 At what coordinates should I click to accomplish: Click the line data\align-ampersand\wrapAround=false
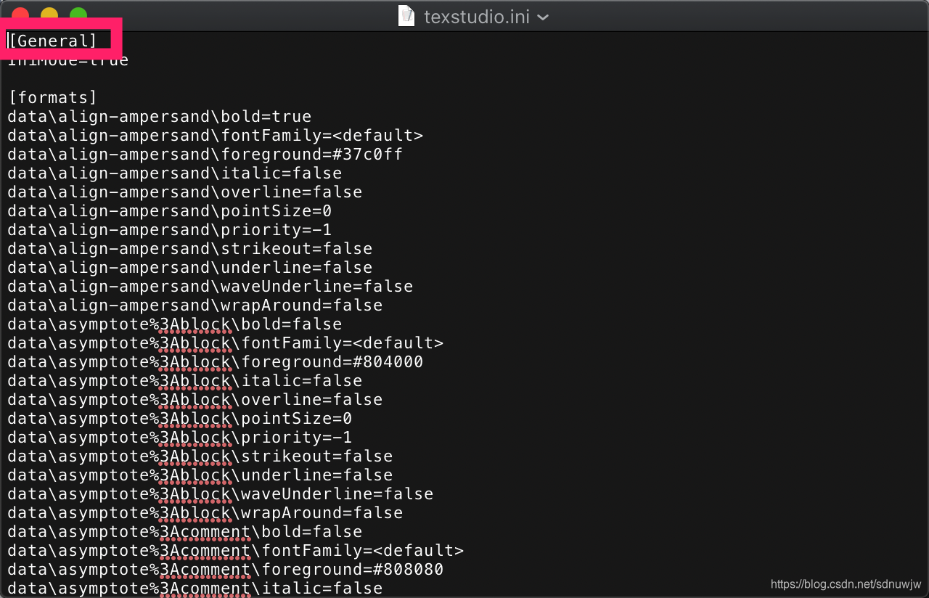pos(195,306)
